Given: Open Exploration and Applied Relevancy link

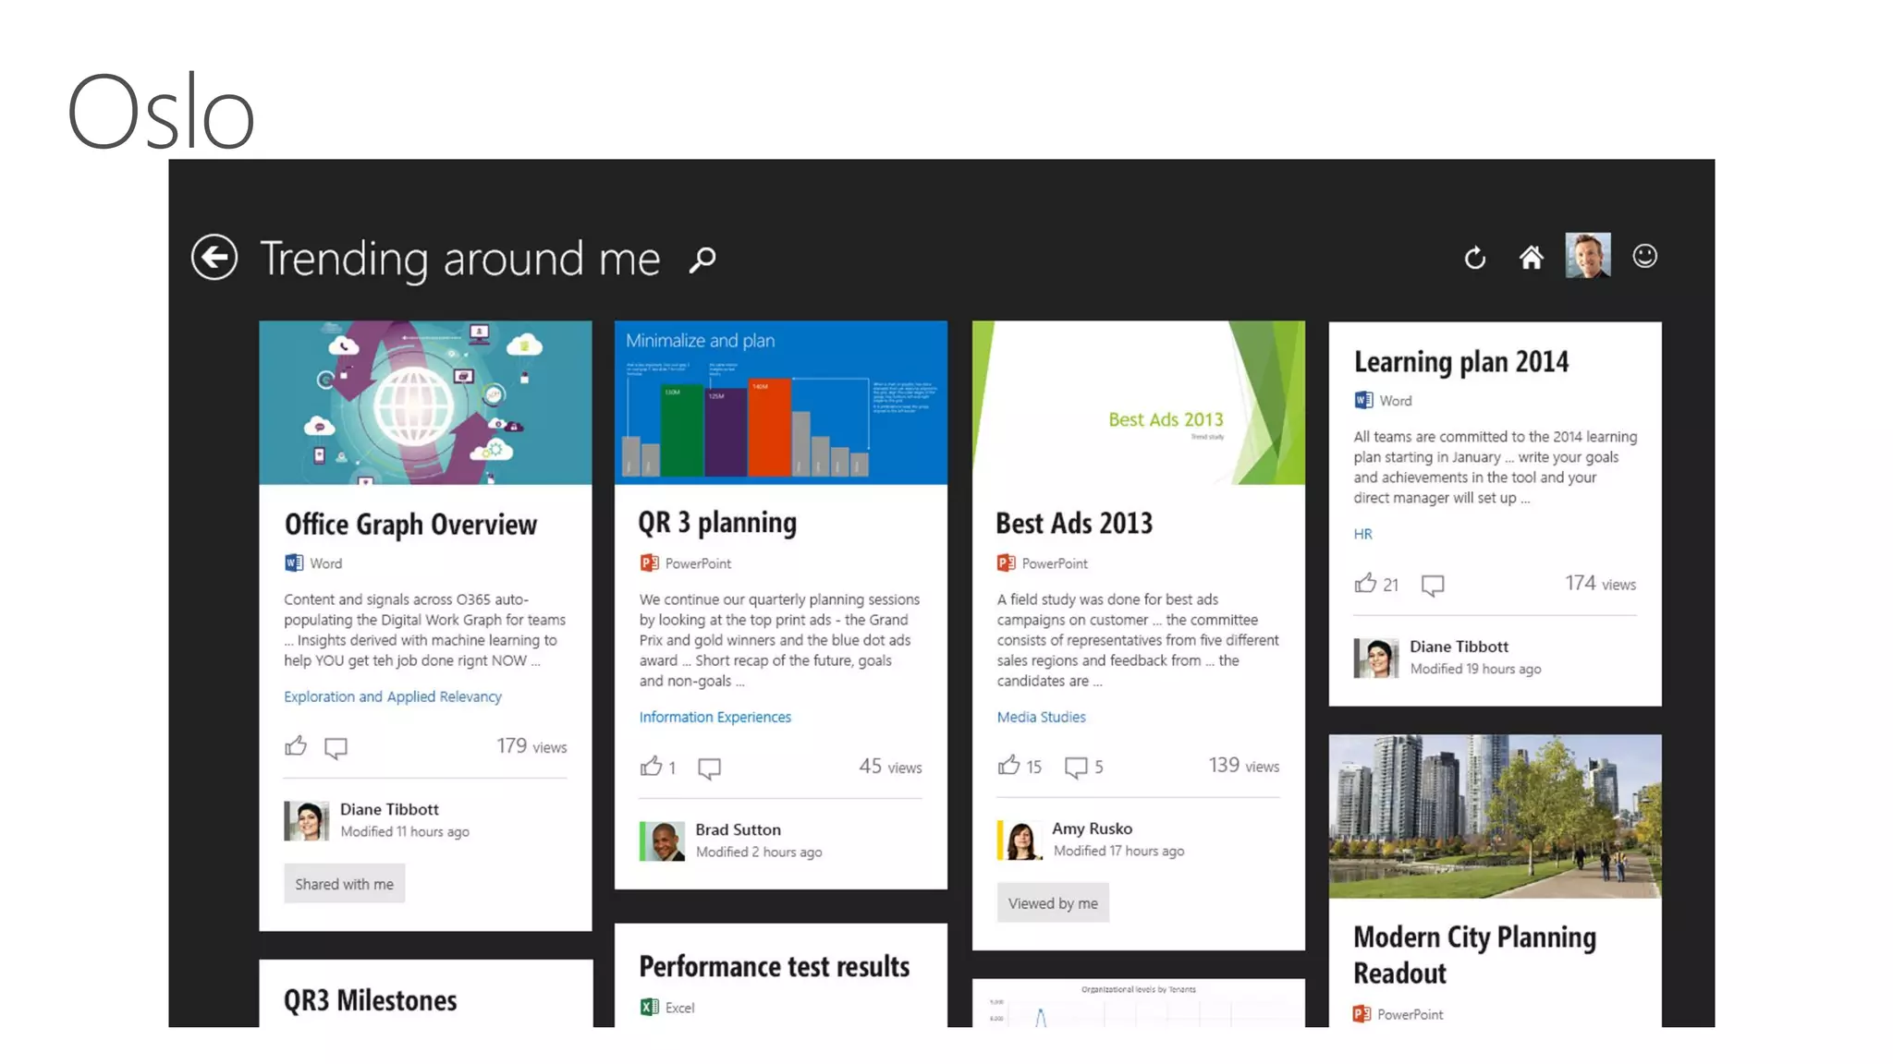Looking at the screenshot, I should coord(393,696).
